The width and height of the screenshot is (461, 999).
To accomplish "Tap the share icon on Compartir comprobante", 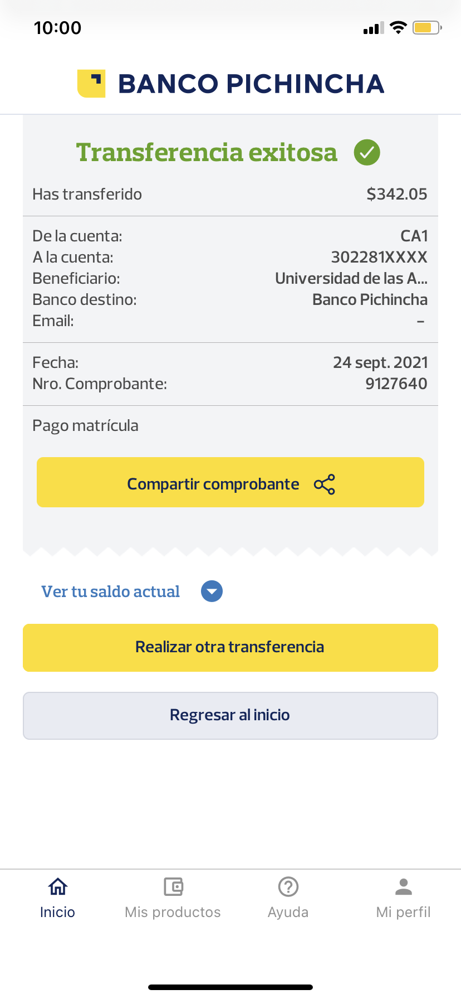I will [x=325, y=484].
